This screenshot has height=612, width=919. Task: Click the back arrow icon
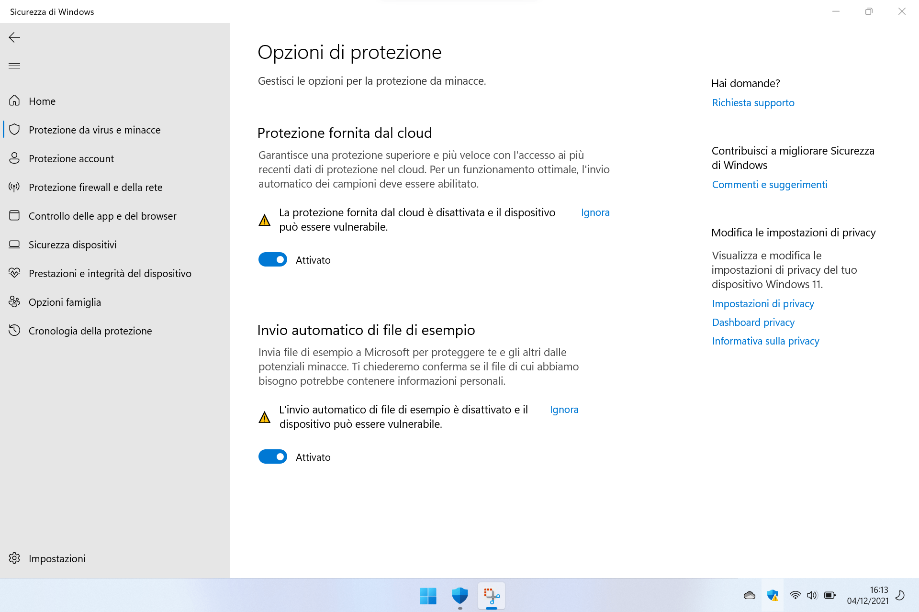coord(14,37)
